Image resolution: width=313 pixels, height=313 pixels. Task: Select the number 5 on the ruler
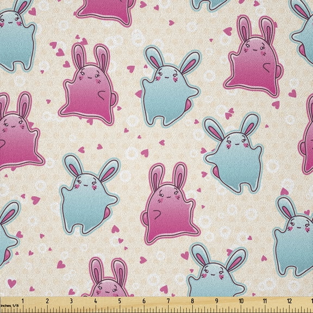pyautogui.click(x=120, y=301)
